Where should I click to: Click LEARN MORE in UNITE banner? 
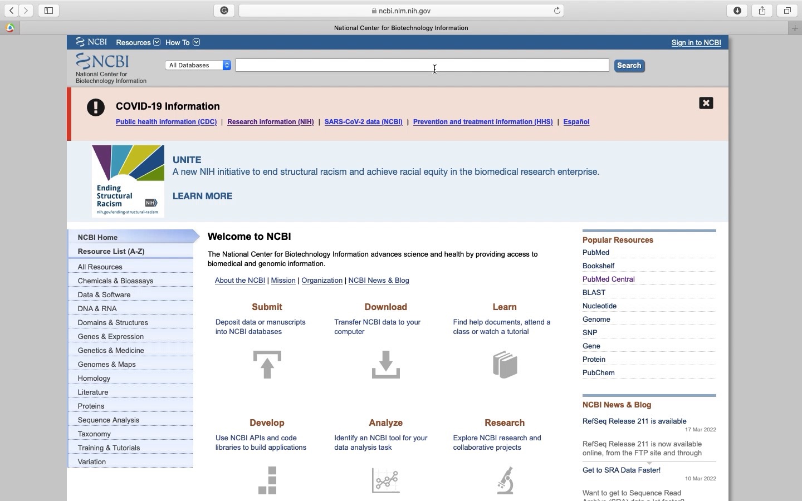203,196
